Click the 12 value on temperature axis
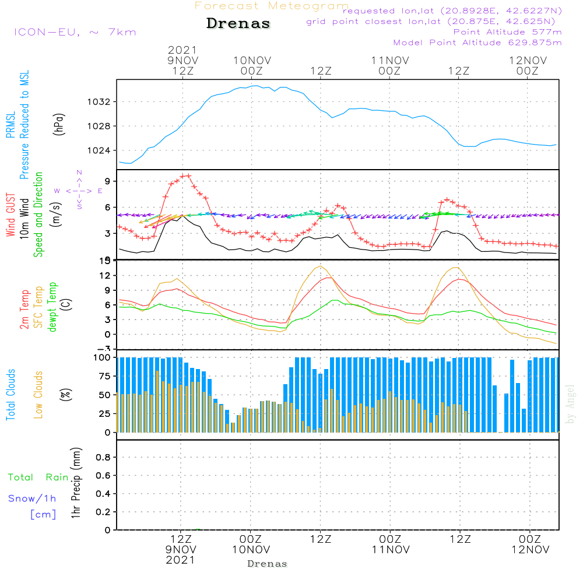The height and width of the screenshot is (583, 583). coord(104,276)
